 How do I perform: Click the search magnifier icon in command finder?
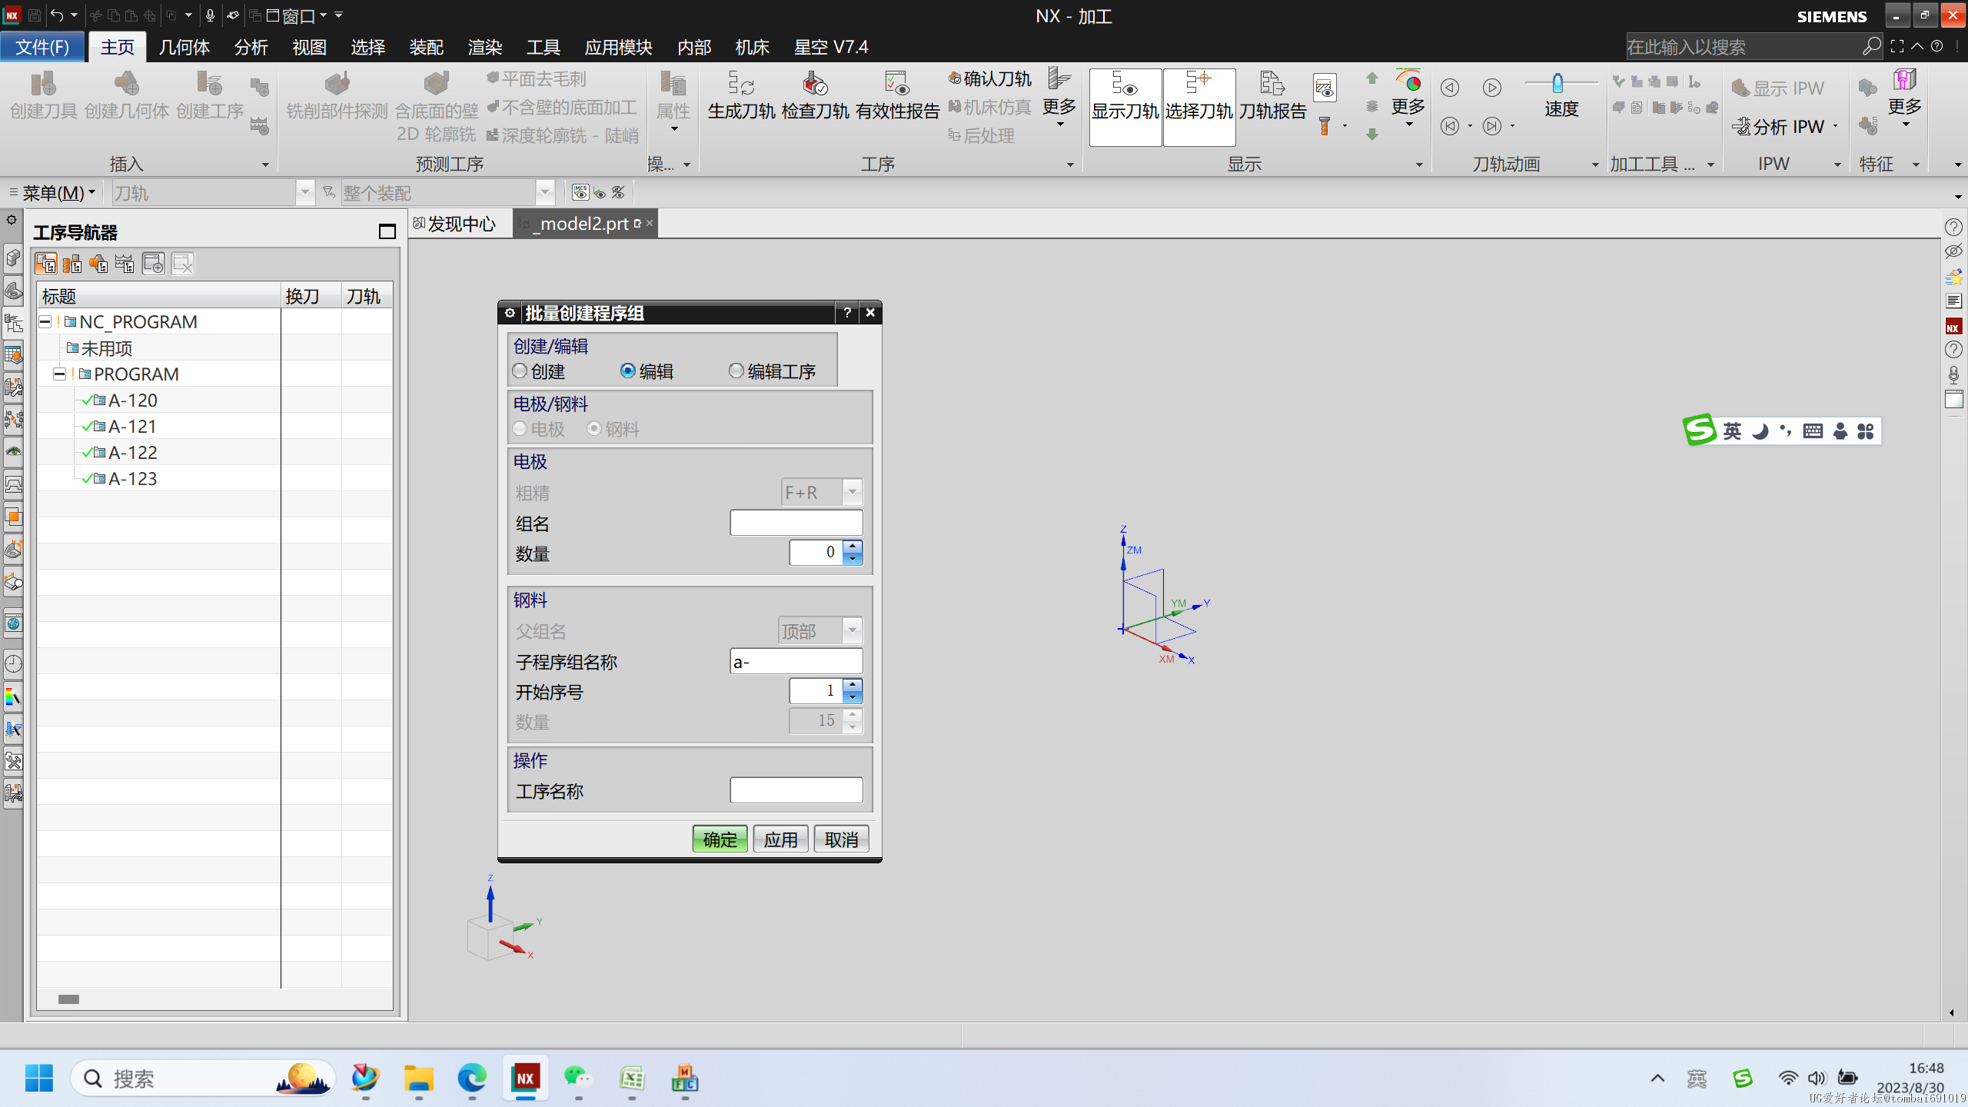tap(1871, 47)
